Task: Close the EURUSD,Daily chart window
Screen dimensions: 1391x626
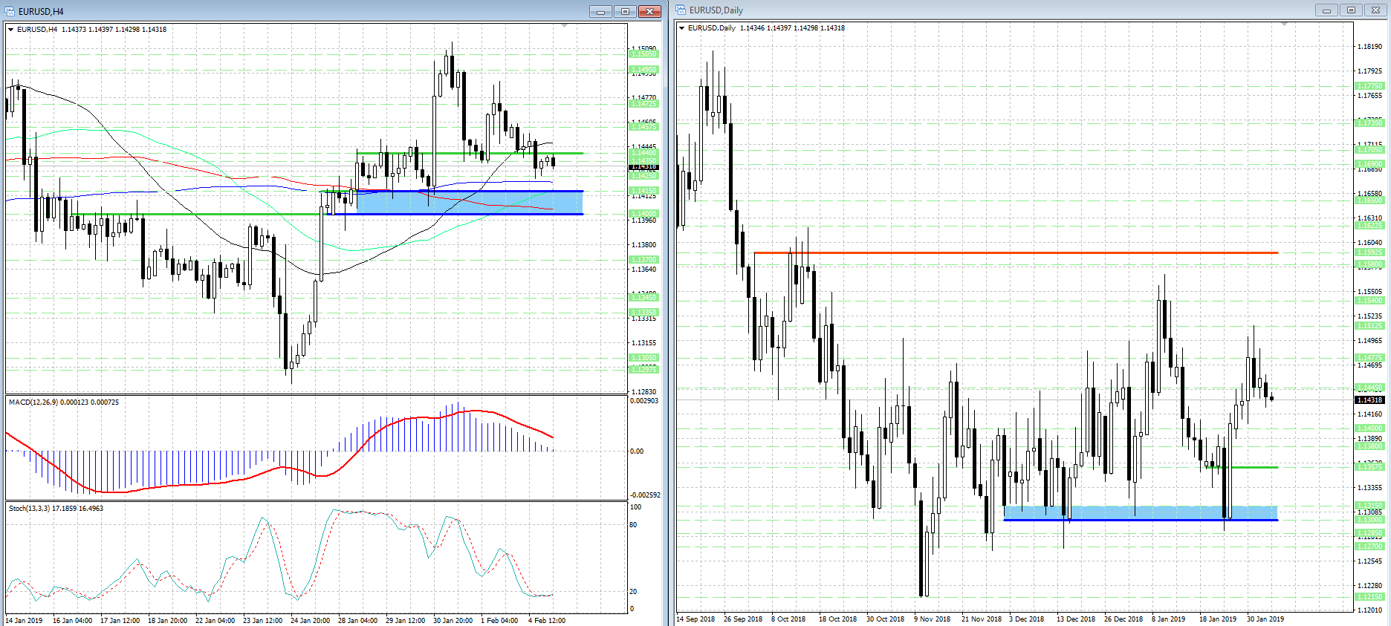Action: (1375, 10)
